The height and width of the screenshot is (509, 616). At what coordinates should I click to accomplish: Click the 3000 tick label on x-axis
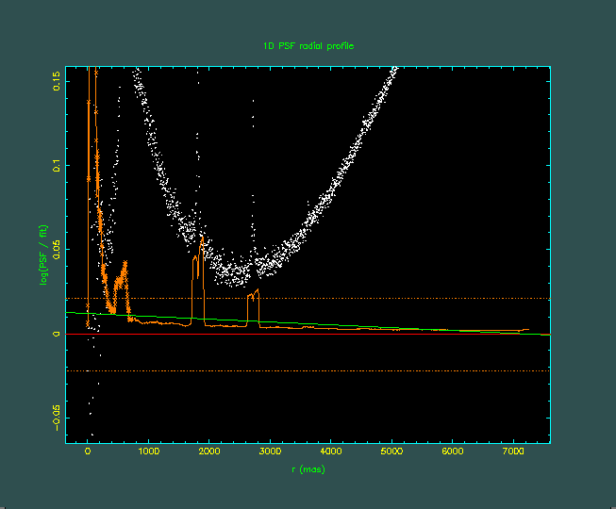click(270, 453)
